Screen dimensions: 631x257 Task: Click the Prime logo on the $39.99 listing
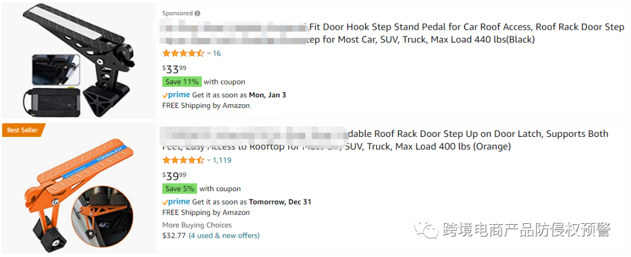[x=176, y=202]
